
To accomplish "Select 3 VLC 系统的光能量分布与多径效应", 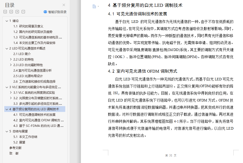I will (35, 87).
